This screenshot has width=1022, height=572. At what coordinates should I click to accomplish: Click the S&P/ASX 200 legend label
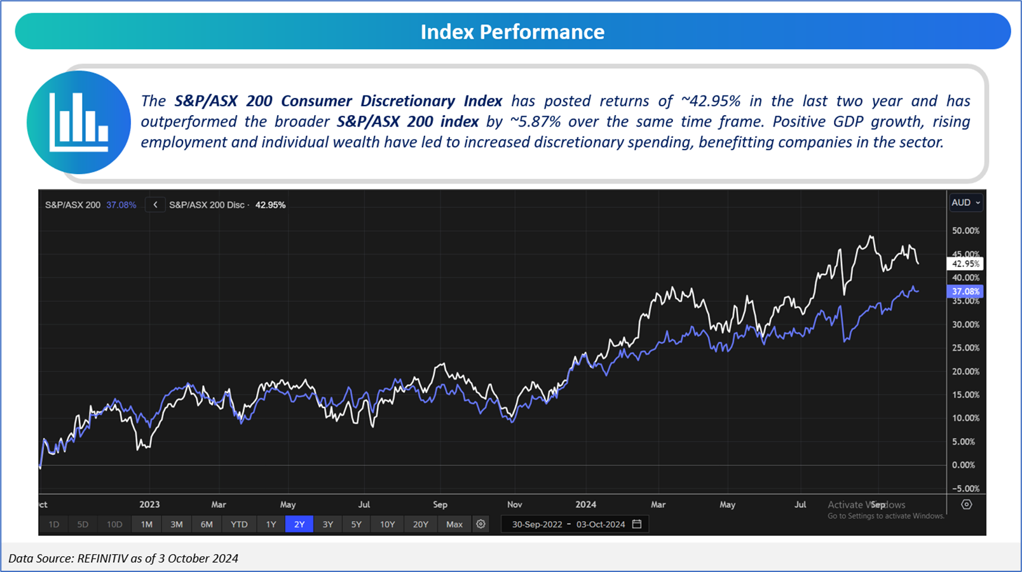coord(72,205)
